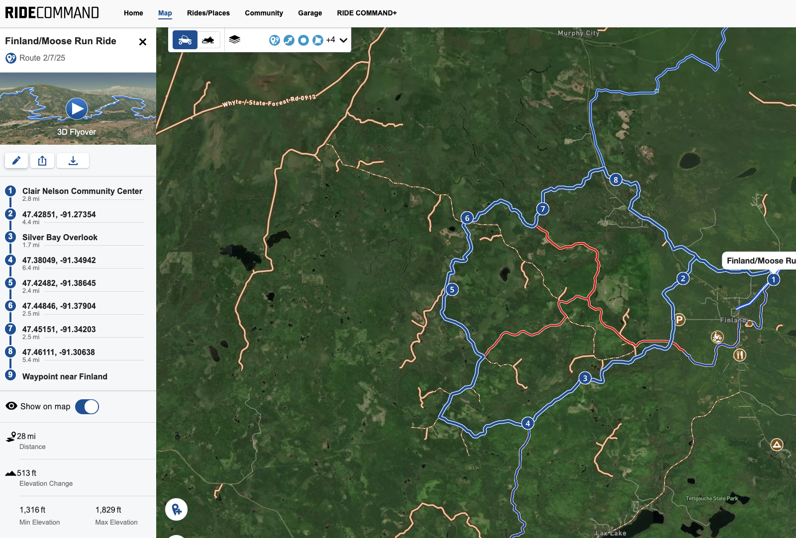Image resolution: width=796 pixels, height=538 pixels.
Task: Click map marker 2 on route
Action: coord(683,278)
